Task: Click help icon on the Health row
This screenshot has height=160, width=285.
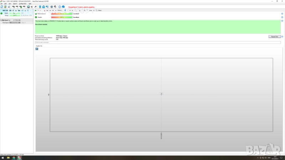Action: tap(282, 17)
